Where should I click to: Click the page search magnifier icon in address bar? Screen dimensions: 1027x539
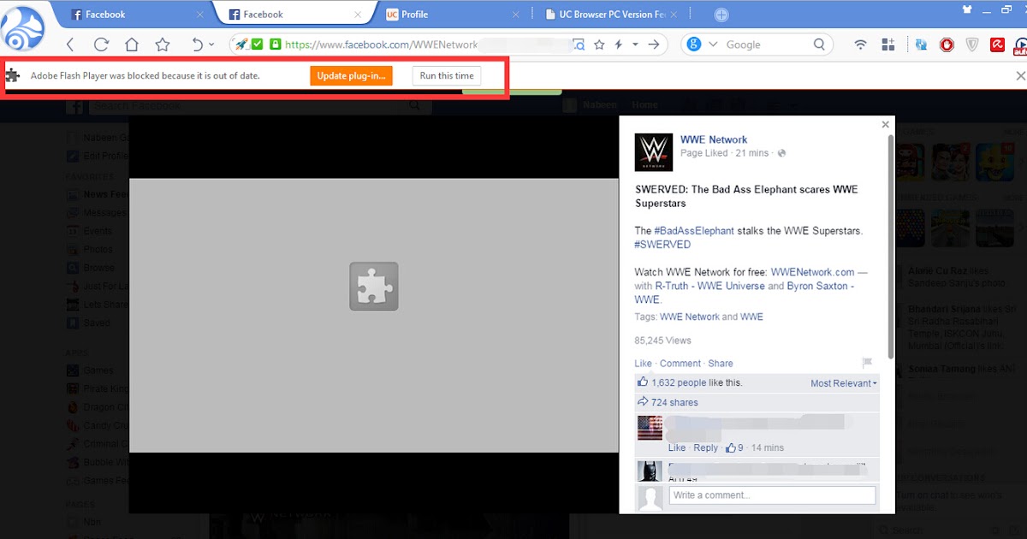coord(578,44)
